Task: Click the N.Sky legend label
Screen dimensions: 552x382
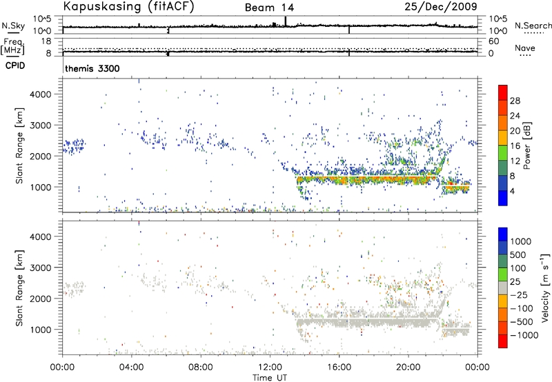Action: click(x=13, y=26)
